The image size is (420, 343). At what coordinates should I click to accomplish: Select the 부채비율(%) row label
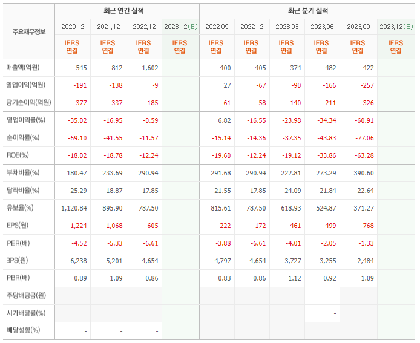[x=23, y=172]
